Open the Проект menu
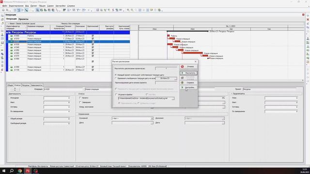The width and height of the screenshot is (310, 174). coord(33,6)
